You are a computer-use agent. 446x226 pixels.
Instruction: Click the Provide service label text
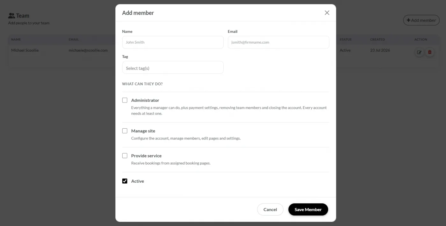[146, 156]
